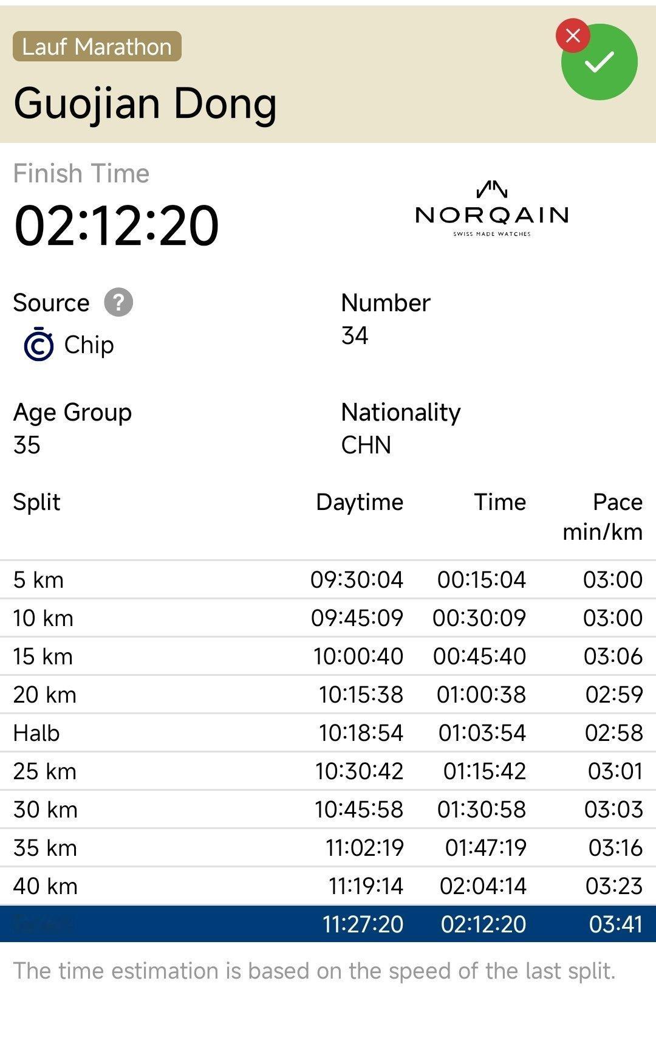The image size is (656, 1057).
Task: Tap the 15 km split row
Action: tap(328, 656)
